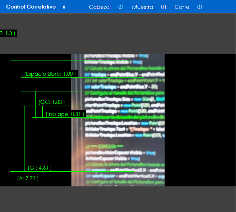This screenshot has height=212, width=236.
Task: Select the Espacio Libre: 1.00 label
Action: click(x=50, y=74)
